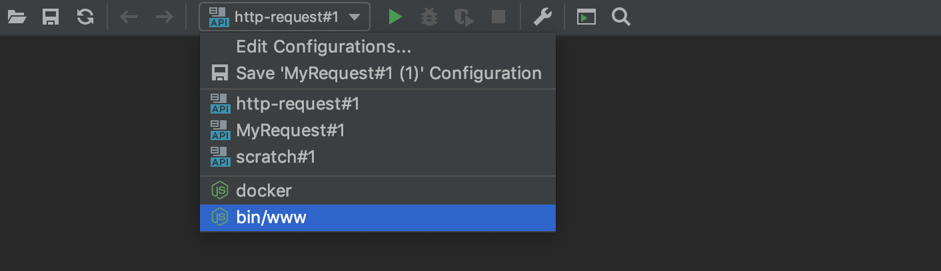
Task: Click the Open folder icon
Action: [17, 17]
